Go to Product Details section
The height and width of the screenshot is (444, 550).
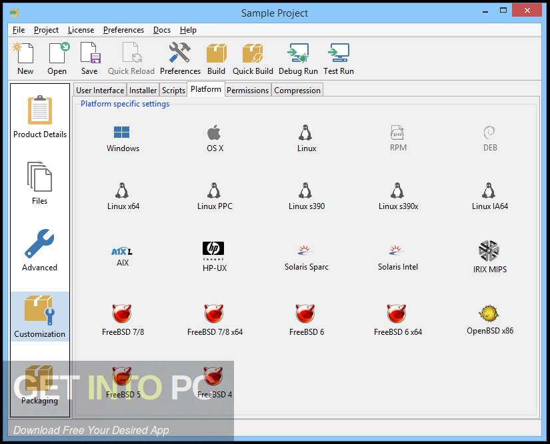click(x=40, y=117)
